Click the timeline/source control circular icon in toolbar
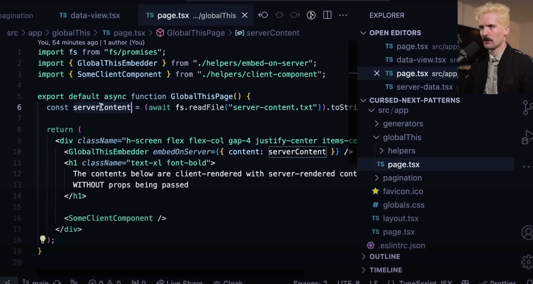This screenshot has height=284, width=533. [311, 15]
